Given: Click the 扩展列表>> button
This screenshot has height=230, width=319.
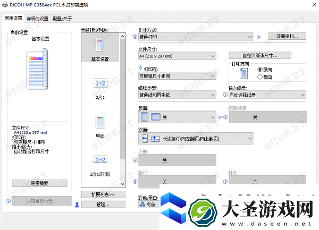Looking at the screenshot, I should [103, 194].
